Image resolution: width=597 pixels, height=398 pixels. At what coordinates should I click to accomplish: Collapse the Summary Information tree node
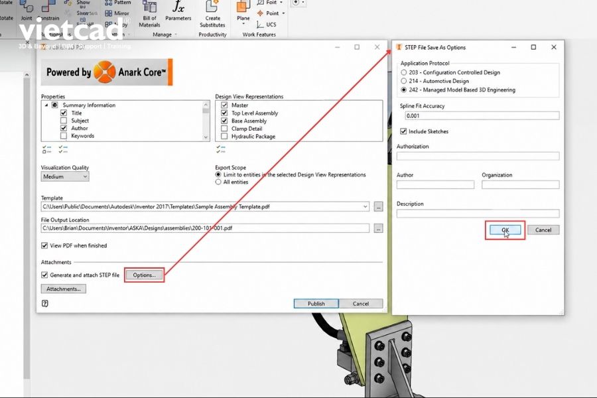pos(46,105)
